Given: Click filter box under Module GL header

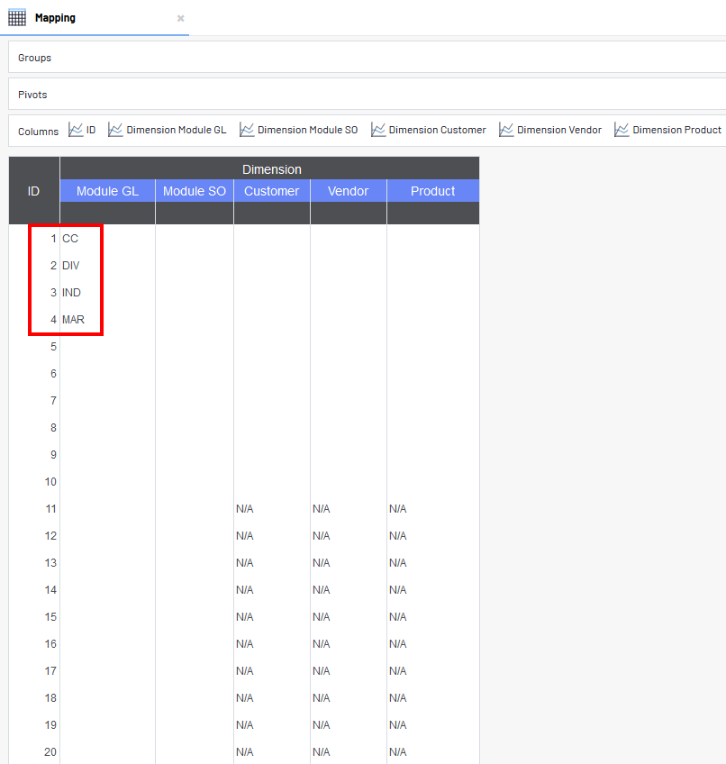Looking at the screenshot, I should tap(107, 213).
